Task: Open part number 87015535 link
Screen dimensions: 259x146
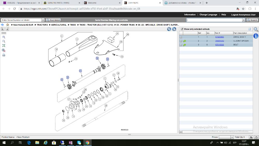Action: pyautogui.click(x=220, y=45)
